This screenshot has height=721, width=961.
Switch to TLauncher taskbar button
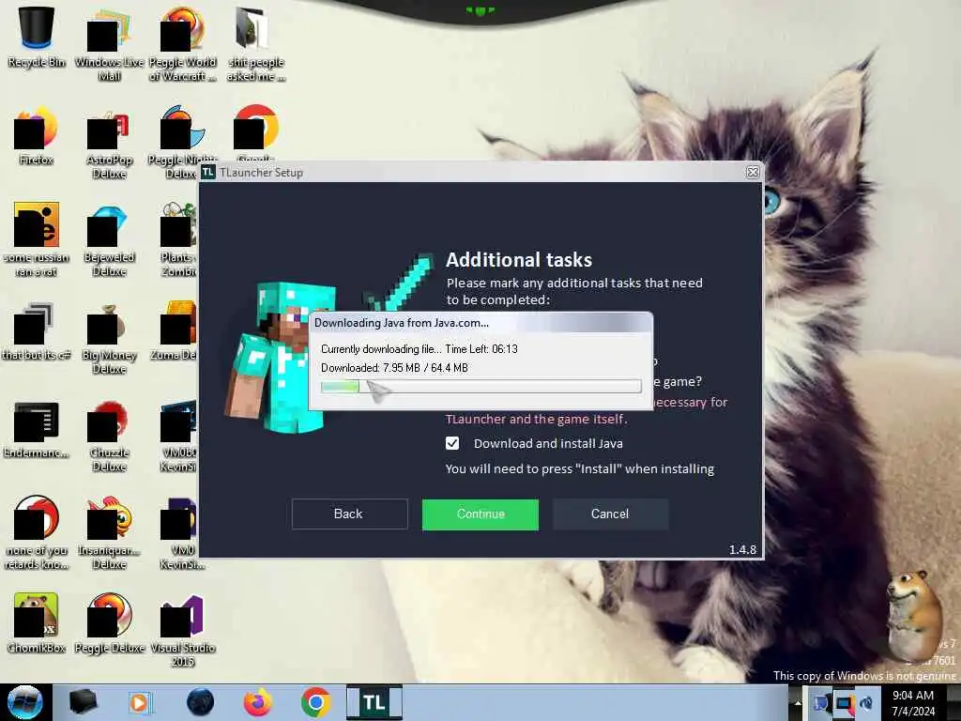click(x=374, y=702)
